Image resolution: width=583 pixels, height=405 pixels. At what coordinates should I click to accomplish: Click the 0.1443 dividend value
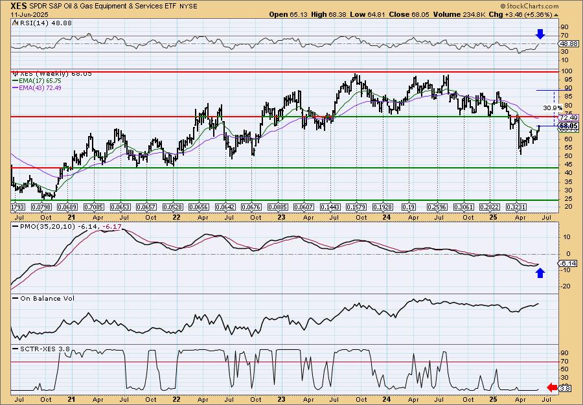coord(330,207)
